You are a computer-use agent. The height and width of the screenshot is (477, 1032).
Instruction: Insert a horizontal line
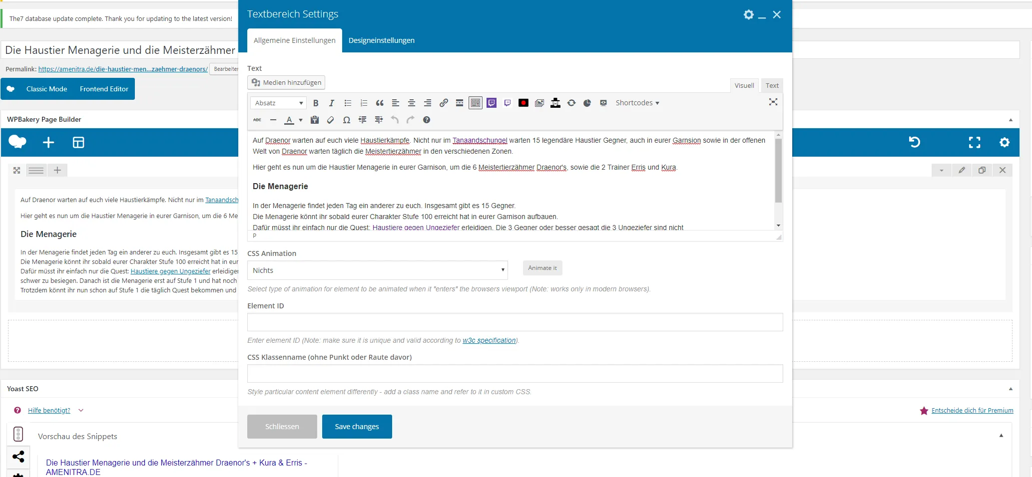(273, 120)
